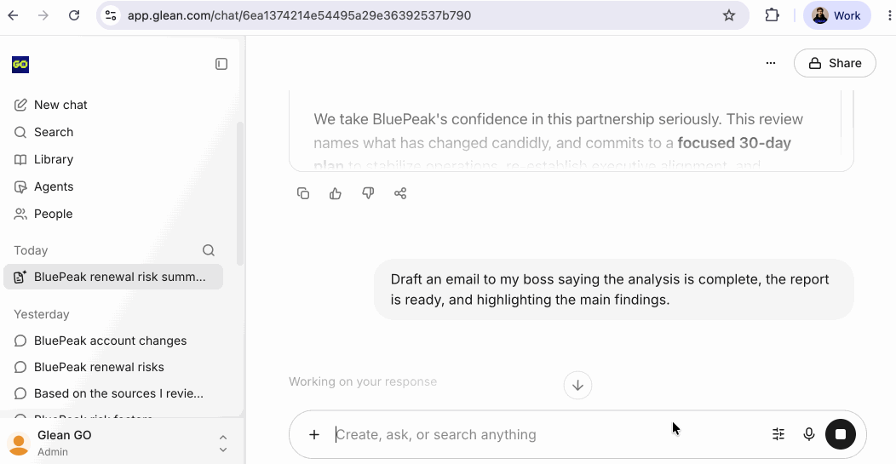Screen dimensions: 896x464
Task: Bookmark this page with the star icon
Action: tap(728, 15)
